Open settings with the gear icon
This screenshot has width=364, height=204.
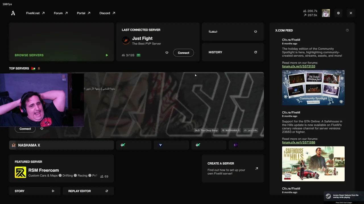338,13
